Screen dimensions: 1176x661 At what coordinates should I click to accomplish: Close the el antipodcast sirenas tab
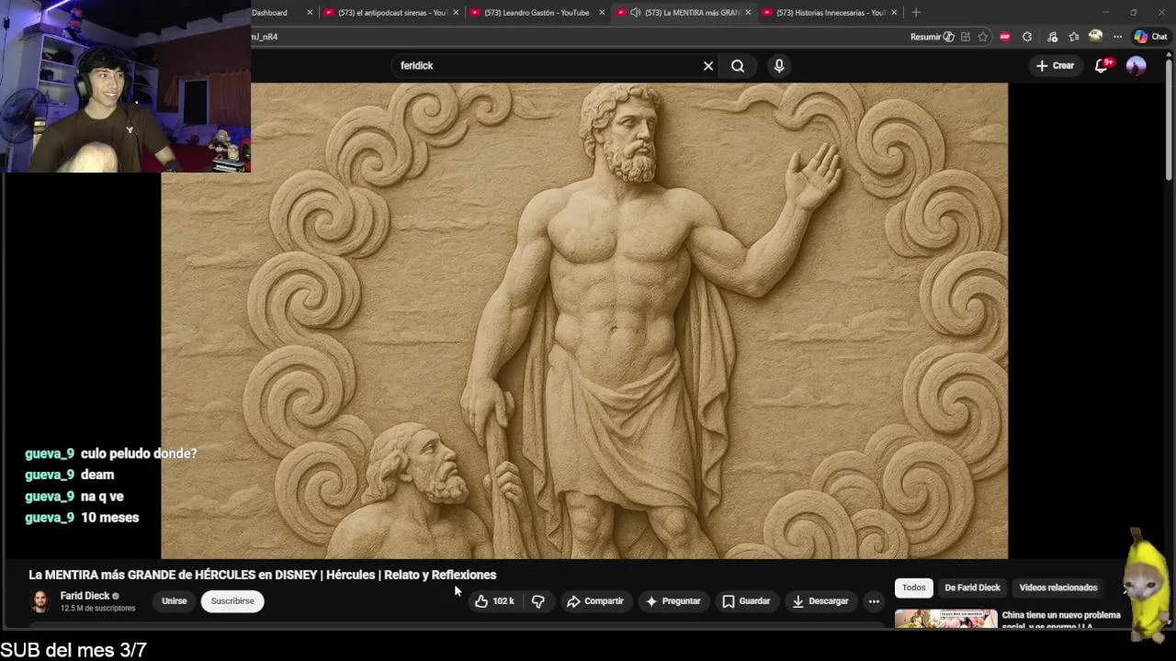point(456,13)
